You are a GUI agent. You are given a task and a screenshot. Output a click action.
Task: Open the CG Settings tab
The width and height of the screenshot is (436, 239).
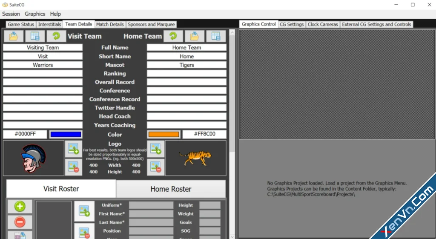coord(292,24)
